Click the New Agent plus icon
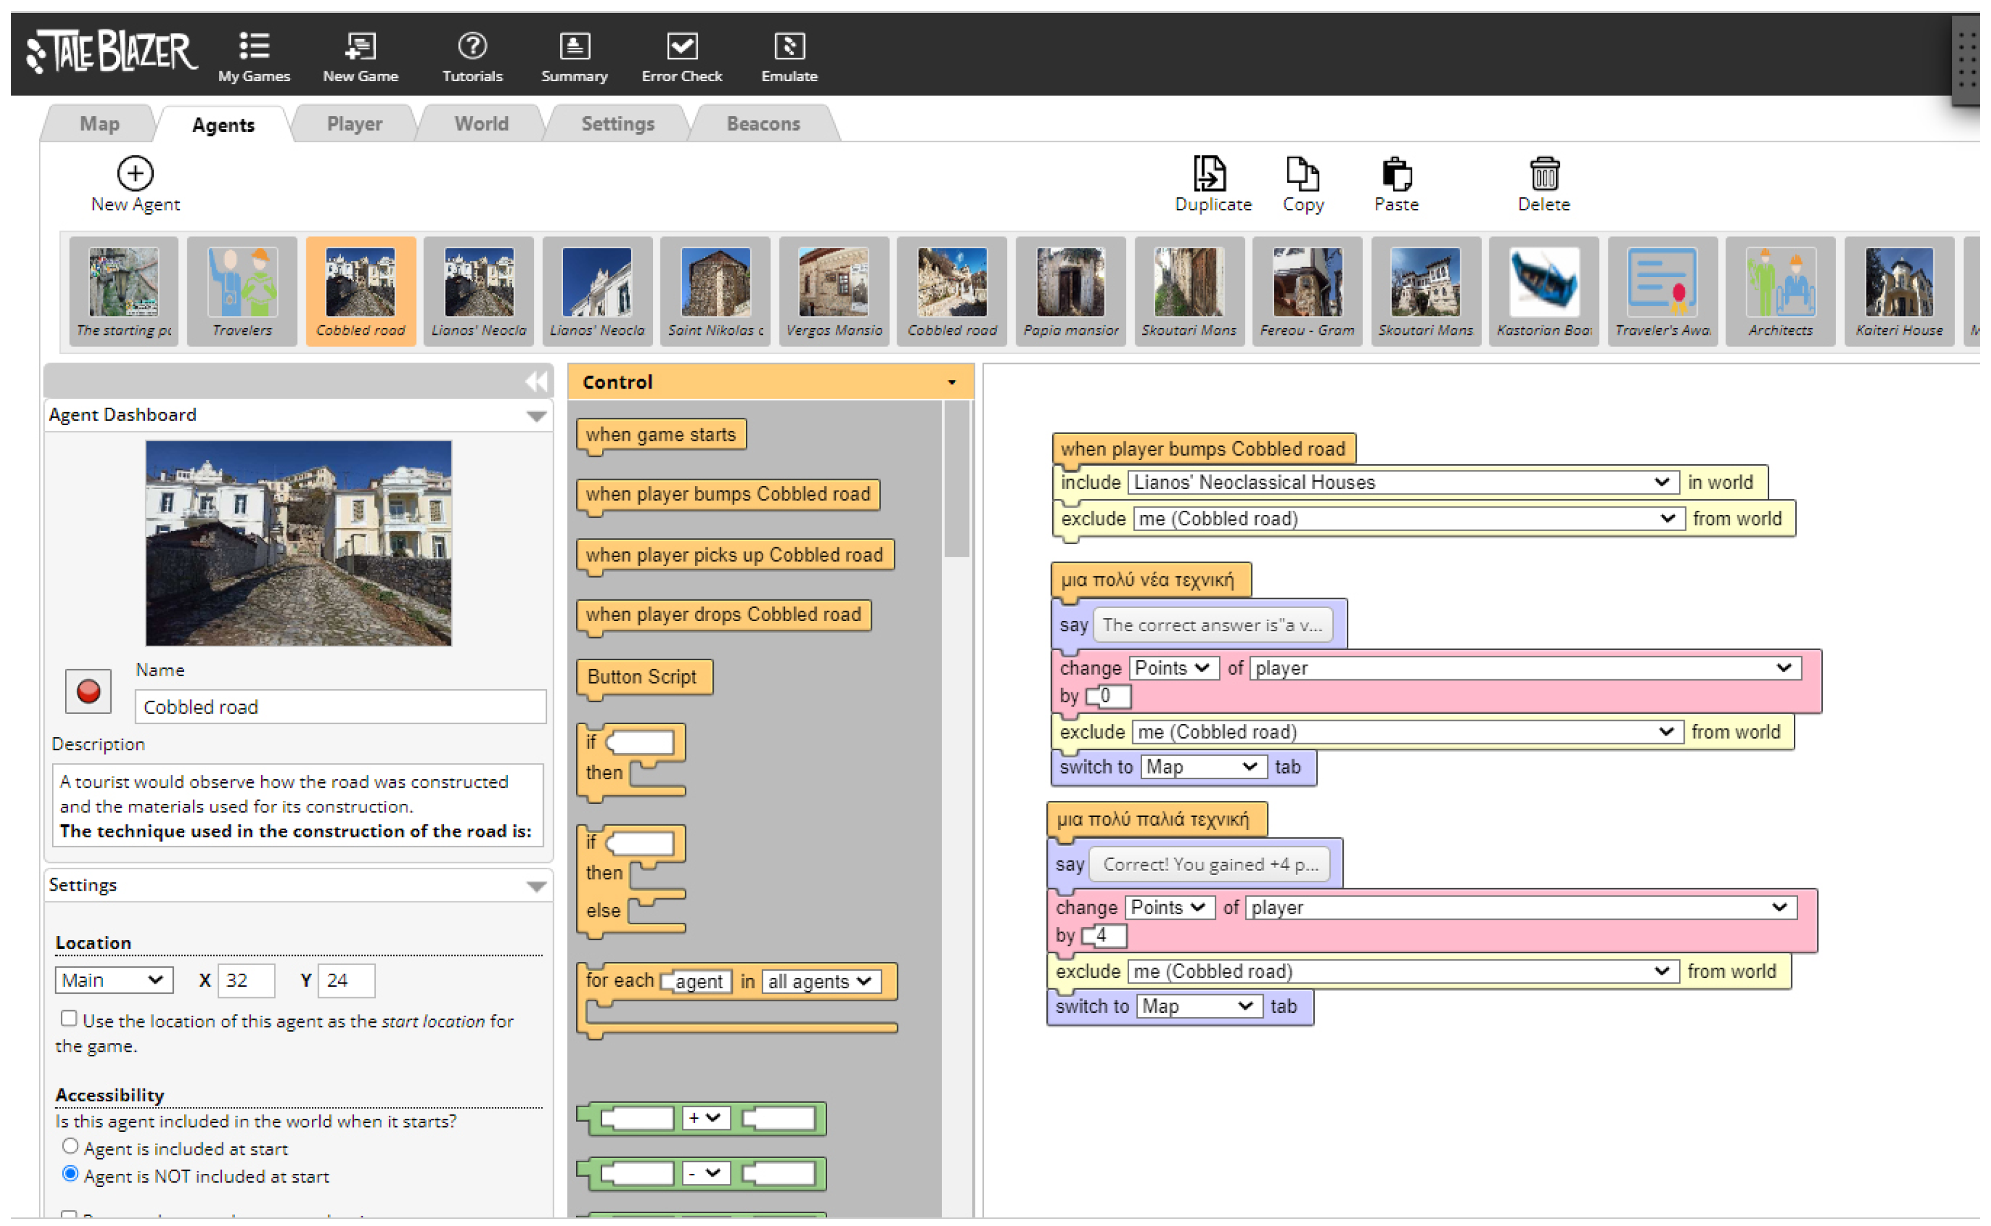 (x=135, y=173)
